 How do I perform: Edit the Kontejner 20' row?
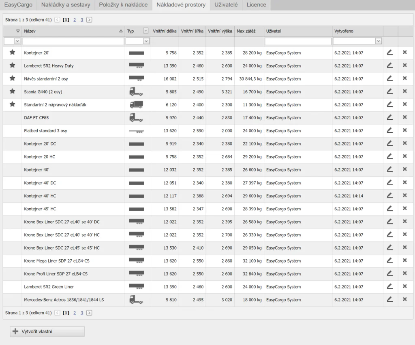click(389, 53)
